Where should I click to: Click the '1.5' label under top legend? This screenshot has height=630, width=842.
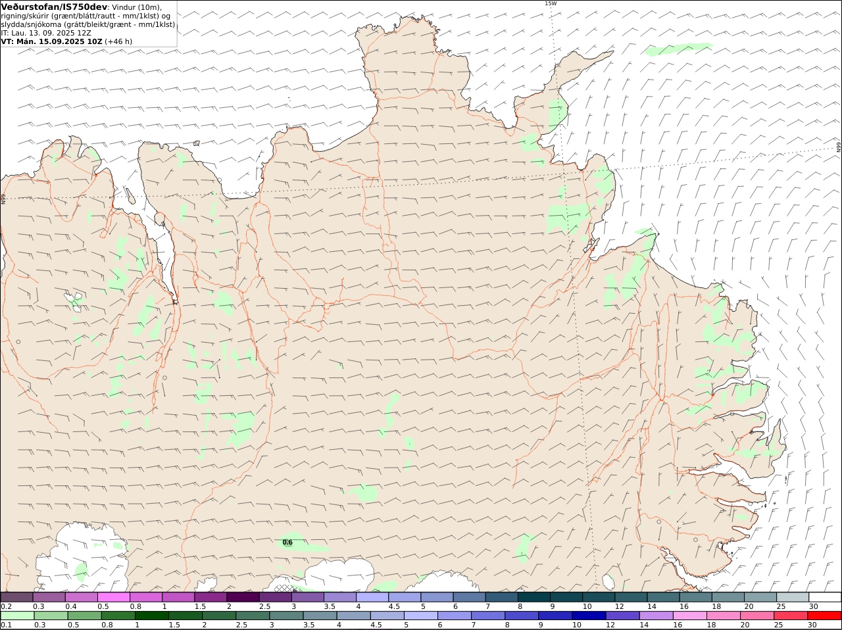[x=200, y=606]
